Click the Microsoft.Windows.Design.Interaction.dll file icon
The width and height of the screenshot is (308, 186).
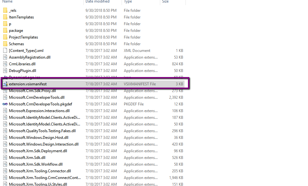point(5,144)
